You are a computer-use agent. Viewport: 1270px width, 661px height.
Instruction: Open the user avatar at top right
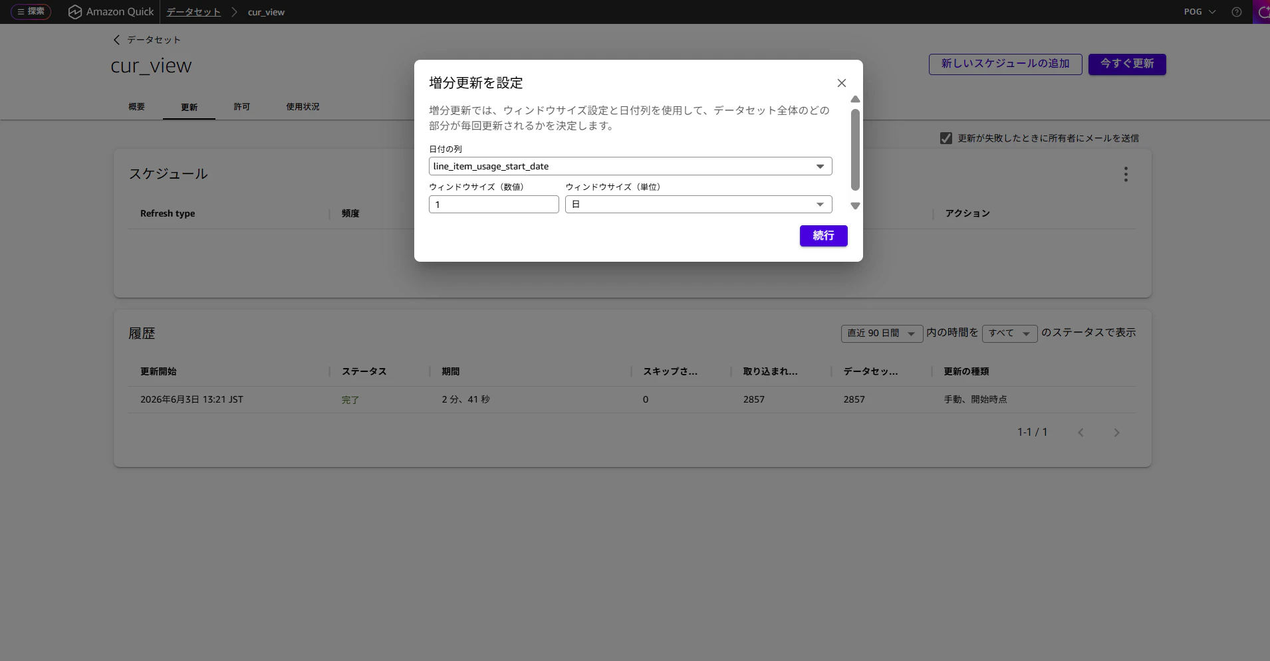(x=1262, y=12)
